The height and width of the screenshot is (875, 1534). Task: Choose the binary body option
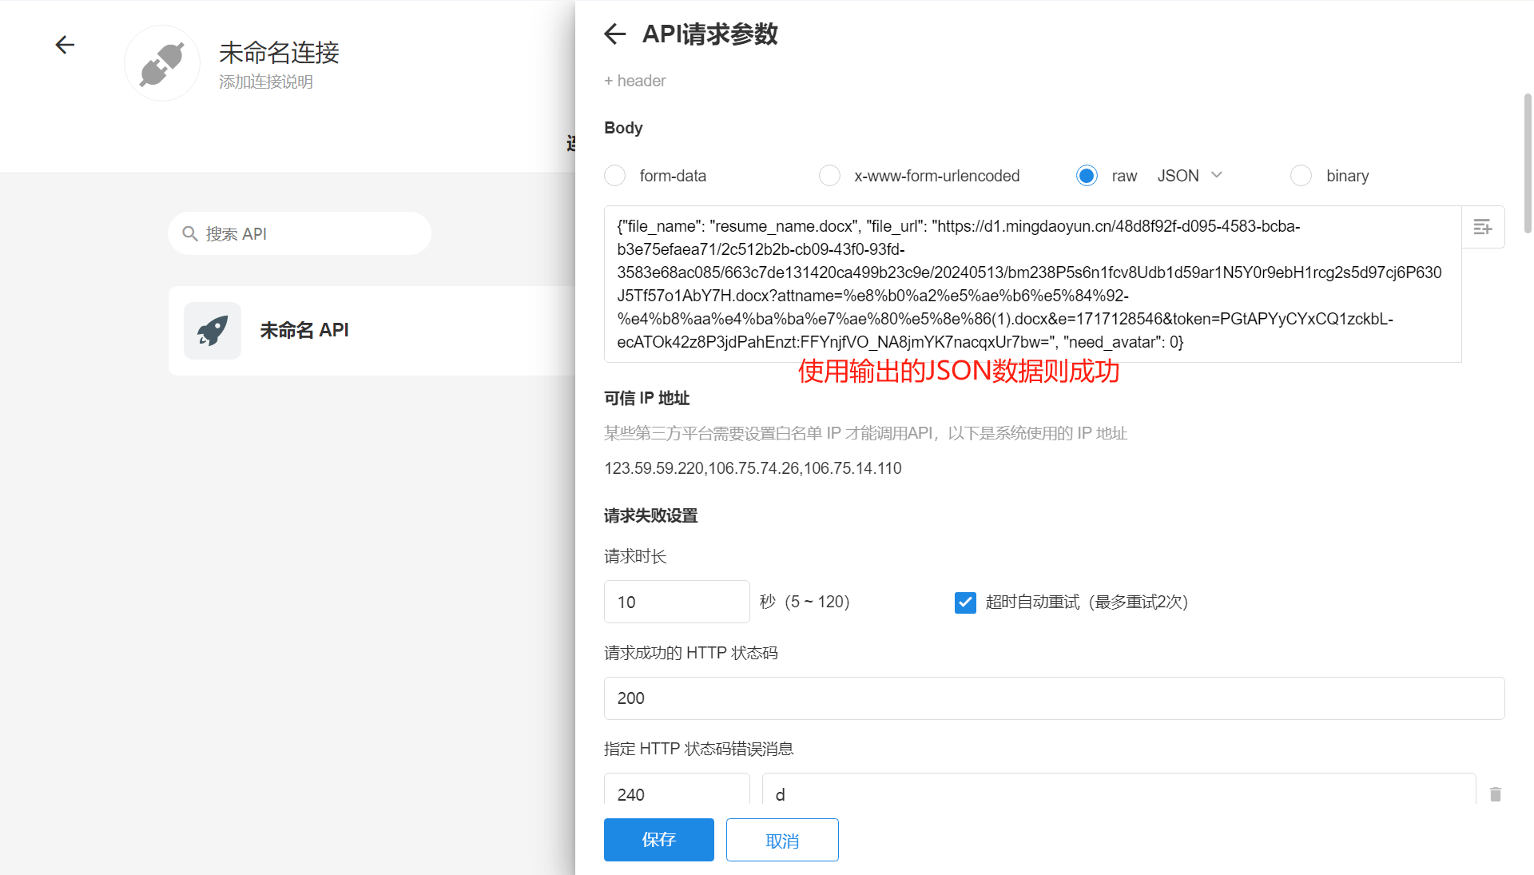click(x=1301, y=176)
